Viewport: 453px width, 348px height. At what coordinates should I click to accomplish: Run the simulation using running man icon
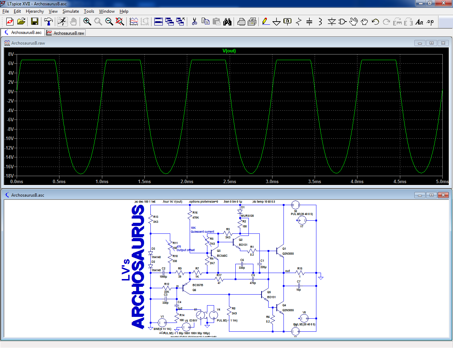click(62, 22)
